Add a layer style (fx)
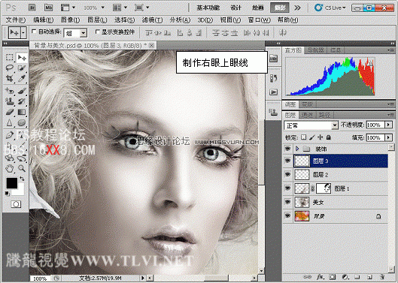The width and height of the screenshot is (398, 283). pos(321,277)
